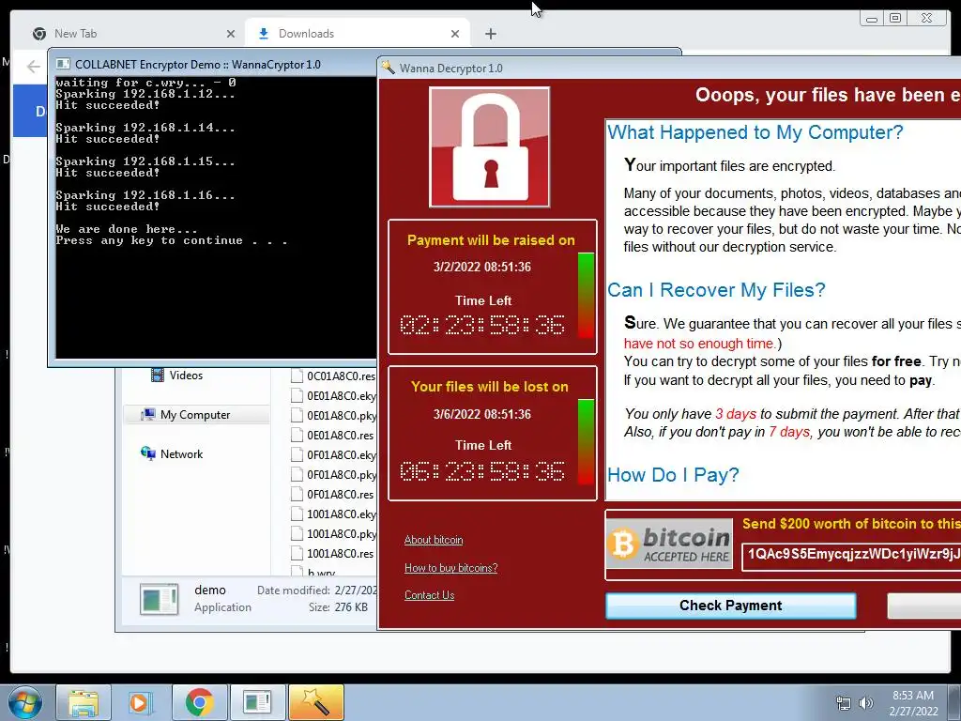
Task: Click the payment raise progress bar
Action: pyautogui.click(x=586, y=296)
